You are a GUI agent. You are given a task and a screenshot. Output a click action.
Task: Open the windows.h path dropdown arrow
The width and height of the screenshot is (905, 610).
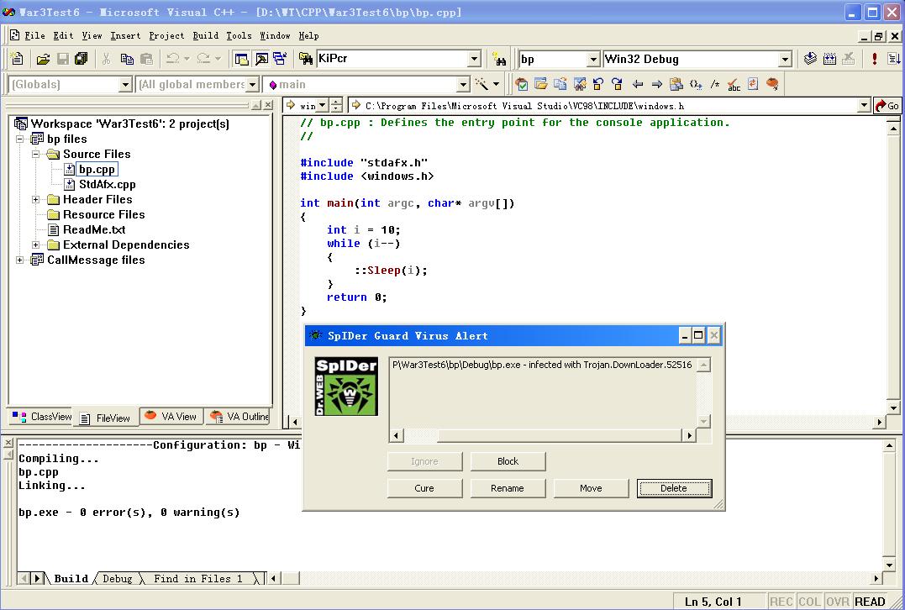point(864,106)
